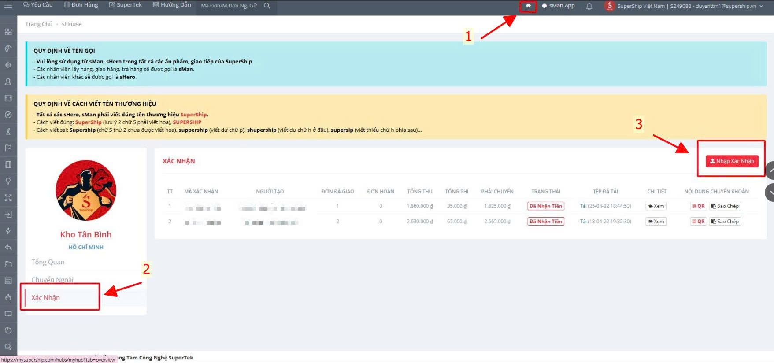774x363 pixels.
Task: Select the Tổng Quan tab
Action: [x=48, y=262]
